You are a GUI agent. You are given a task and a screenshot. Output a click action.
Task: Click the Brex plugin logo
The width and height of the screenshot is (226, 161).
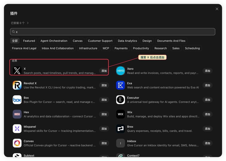pos(121,129)
